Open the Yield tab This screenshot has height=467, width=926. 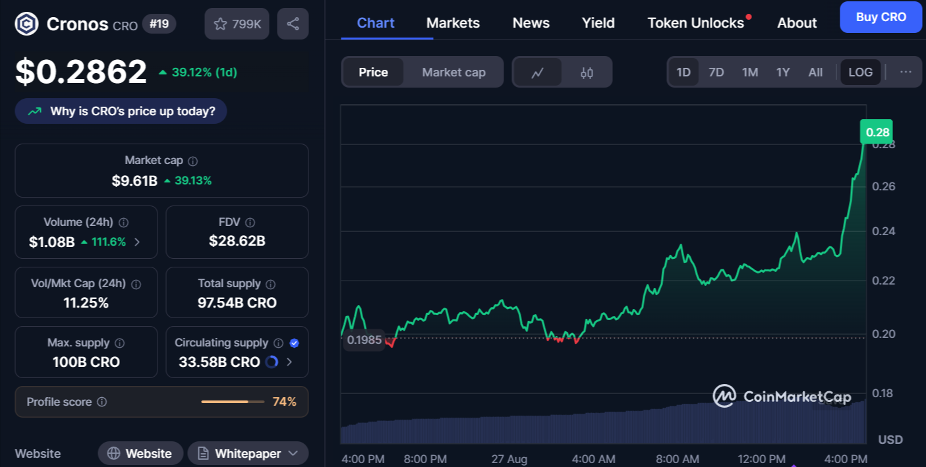598,22
